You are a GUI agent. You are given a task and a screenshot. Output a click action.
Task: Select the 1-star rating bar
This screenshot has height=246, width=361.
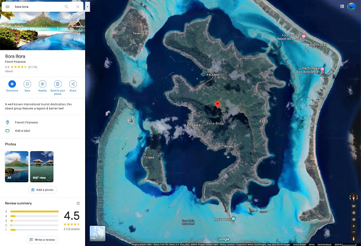34,230
